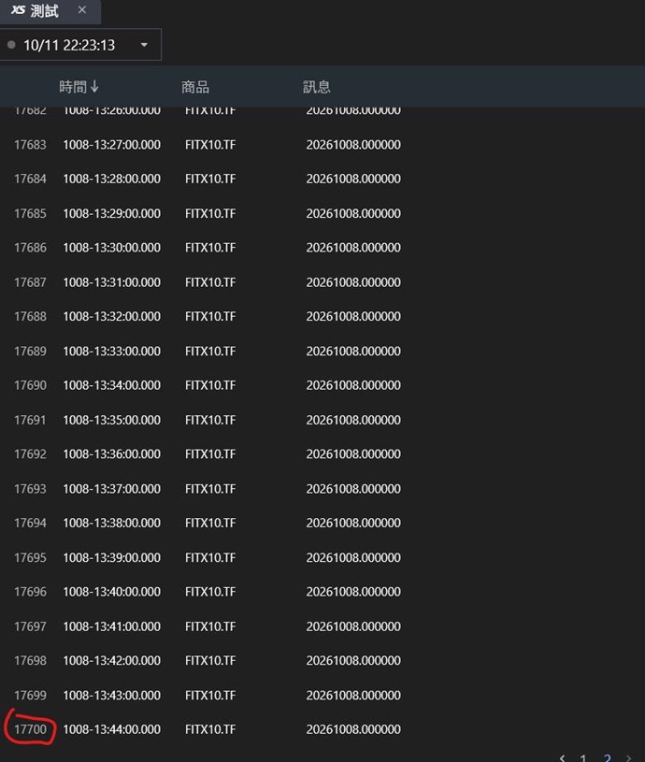This screenshot has height=762, width=645.
Task: Go to page 1 in pagination
Action: click(x=583, y=757)
